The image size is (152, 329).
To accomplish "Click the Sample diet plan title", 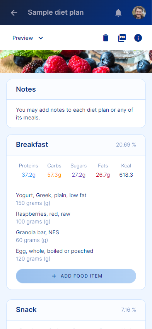I will [x=56, y=13].
